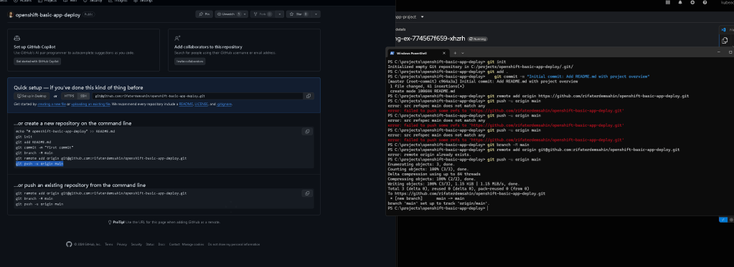Click the VS Code icon at right edge
This screenshot has width=734, height=267.
[723, 29]
